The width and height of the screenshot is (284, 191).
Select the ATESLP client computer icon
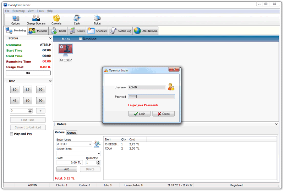click(x=65, y=51)
